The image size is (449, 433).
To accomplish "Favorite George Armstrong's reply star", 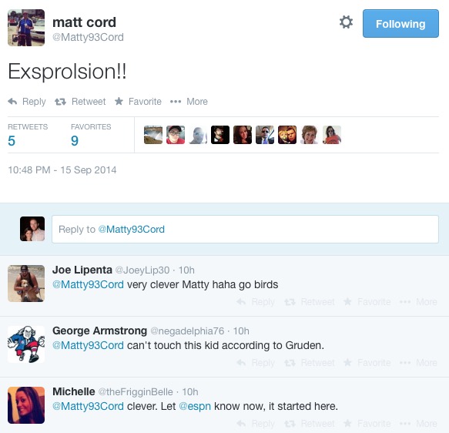I will (347, 362).
